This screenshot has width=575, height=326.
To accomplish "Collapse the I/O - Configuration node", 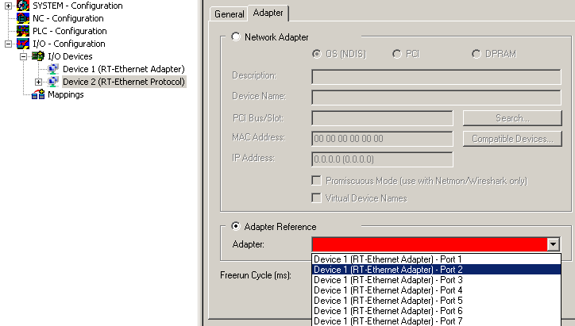I will [x=8, y=44].
